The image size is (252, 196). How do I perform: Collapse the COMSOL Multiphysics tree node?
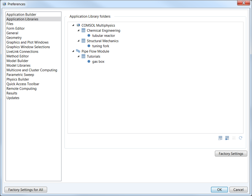tap(73, 25)
